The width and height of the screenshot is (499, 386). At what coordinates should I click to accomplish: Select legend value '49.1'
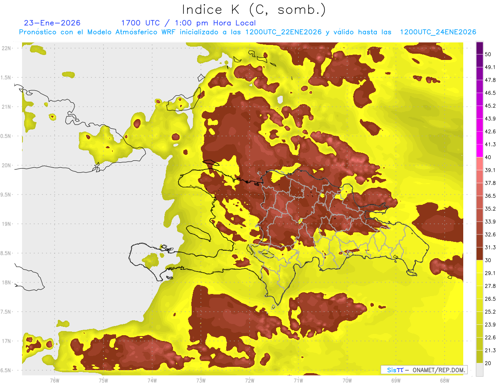pos(490,67)
